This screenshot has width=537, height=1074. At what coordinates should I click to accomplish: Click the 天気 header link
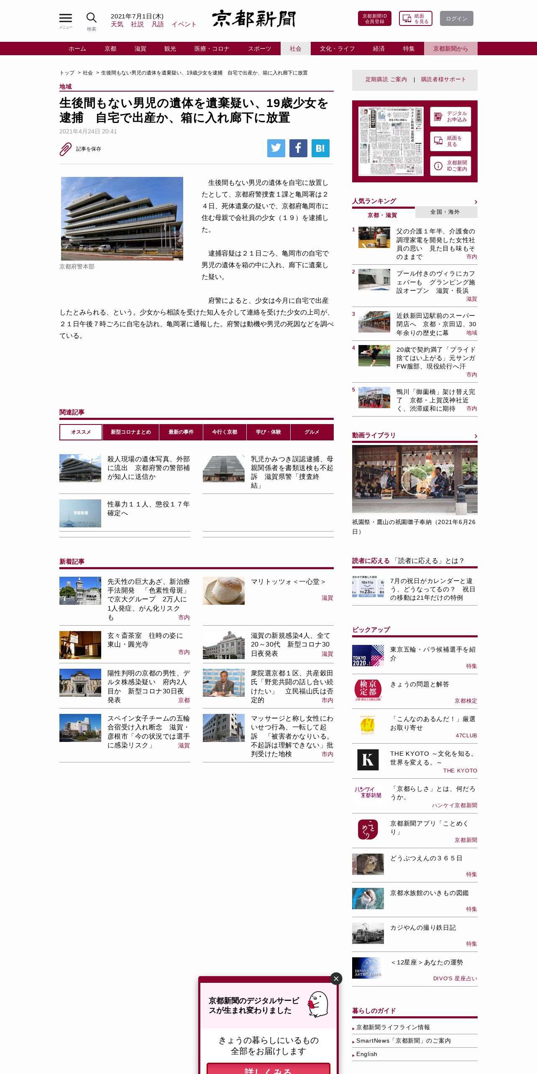pyautogui.click(x=117, y=24)
